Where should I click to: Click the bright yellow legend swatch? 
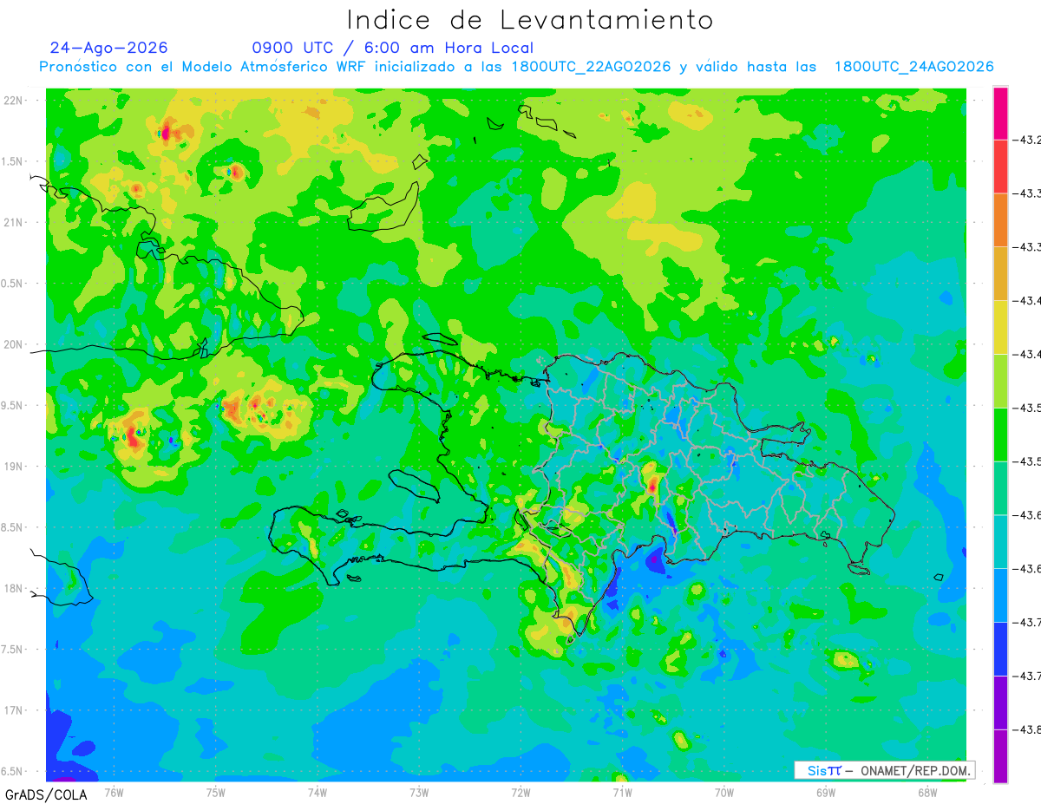coord(1000,327)
